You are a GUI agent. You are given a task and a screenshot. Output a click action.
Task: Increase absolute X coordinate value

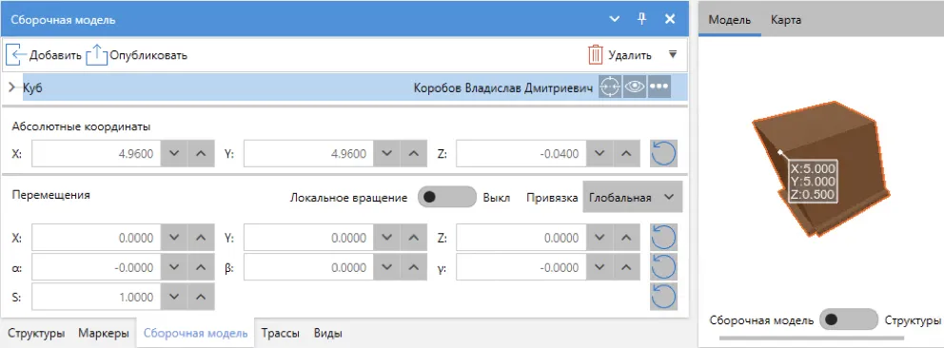pyautogui.click(x=201, y=154)
